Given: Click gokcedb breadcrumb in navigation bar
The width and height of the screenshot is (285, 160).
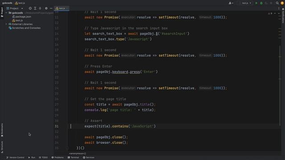Looking at the screenshot, I should click(7, 3).
